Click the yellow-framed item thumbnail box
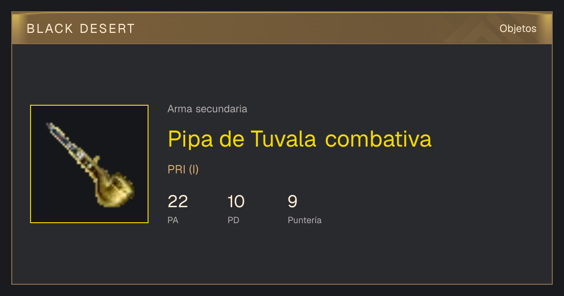This screenshot has width=564, height=296. tap(89, 164)
